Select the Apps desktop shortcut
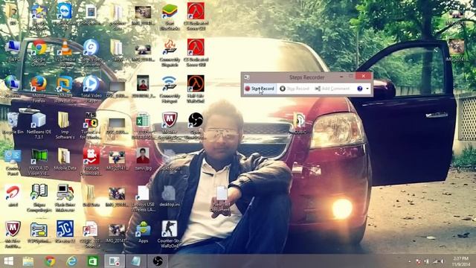The height and width of the screenshot is (268, 476). [143, 232]
